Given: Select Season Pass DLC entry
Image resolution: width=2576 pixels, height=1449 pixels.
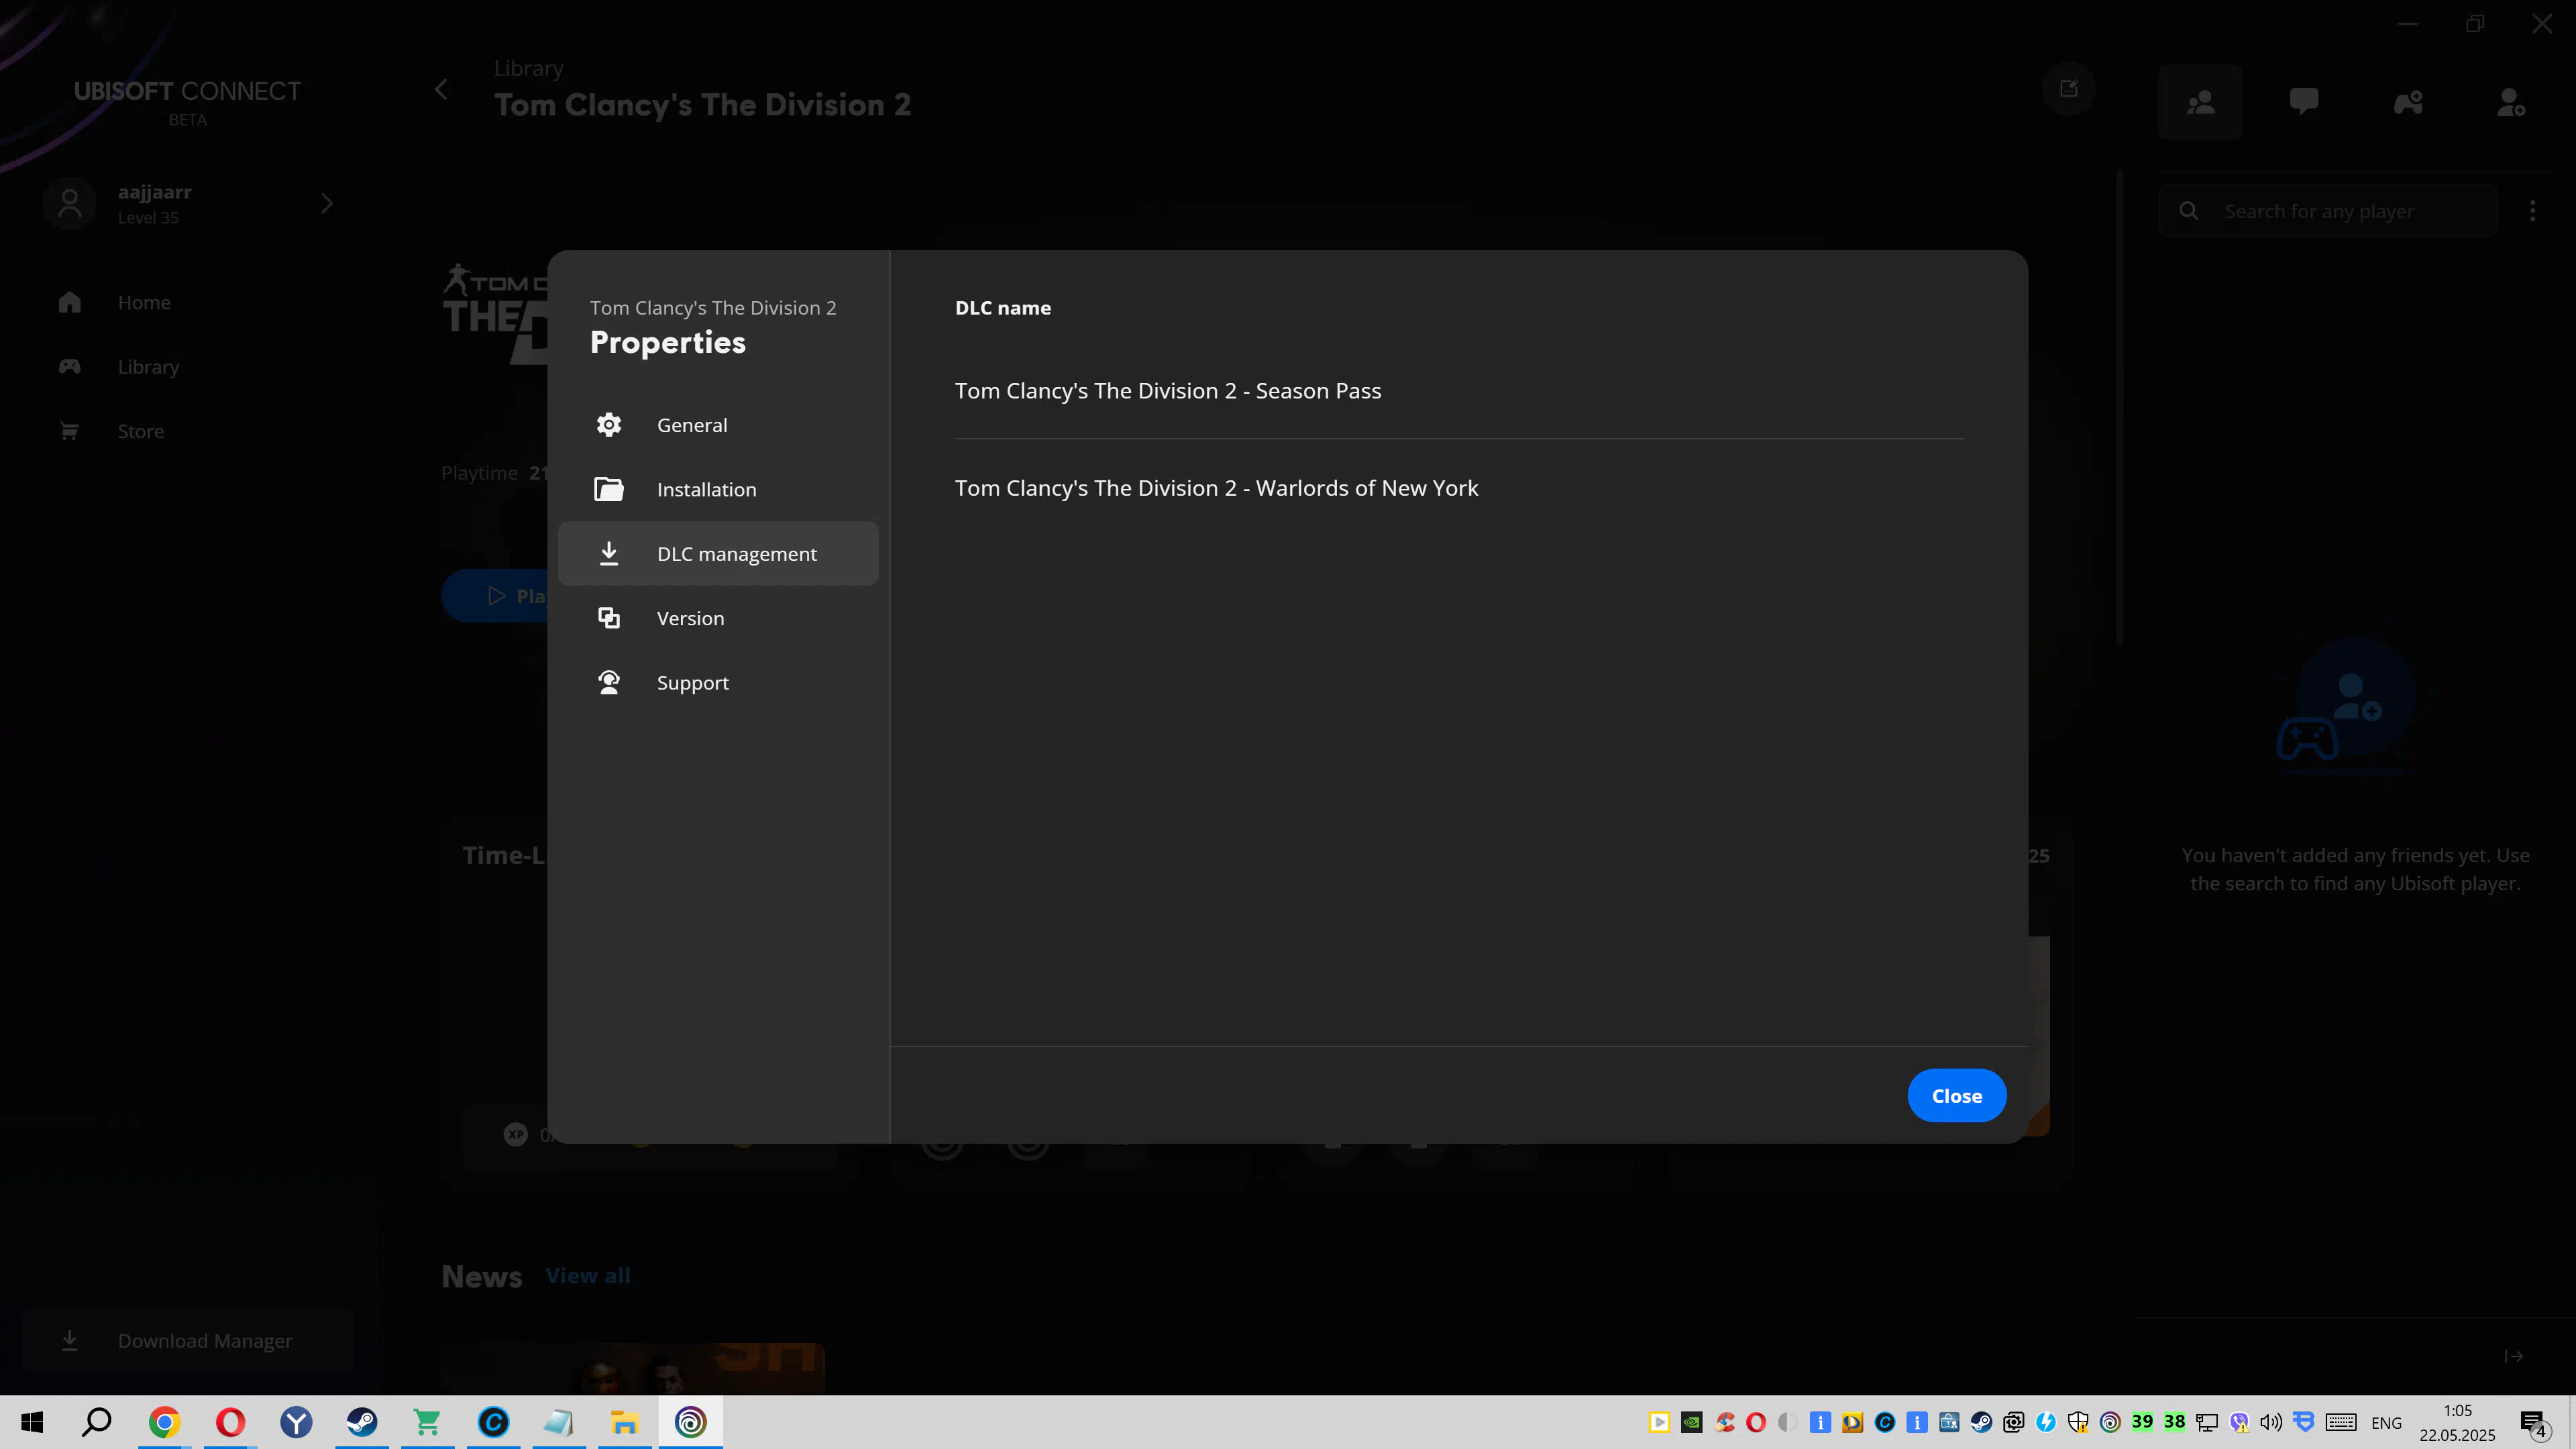Looking at the screenshot, I should coord(1168,391).
